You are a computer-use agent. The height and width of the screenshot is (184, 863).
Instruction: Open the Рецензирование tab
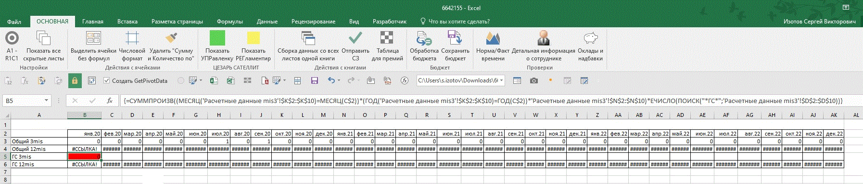313,22
